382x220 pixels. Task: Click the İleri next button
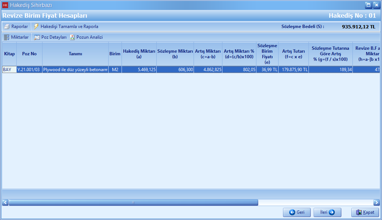(x=327, y=212)
